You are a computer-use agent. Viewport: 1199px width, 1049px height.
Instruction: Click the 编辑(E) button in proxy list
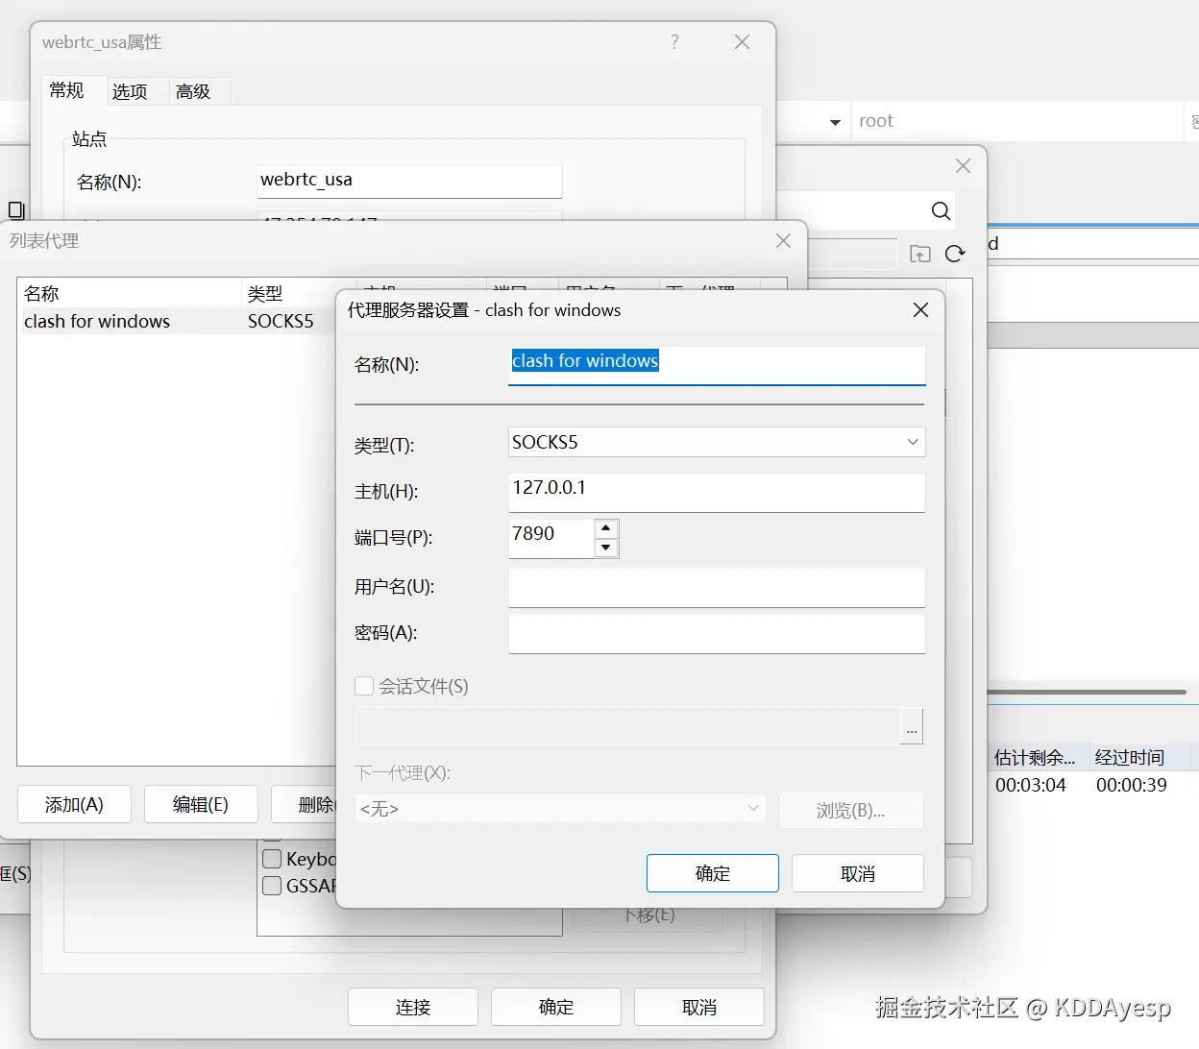click(x=201, y=804)
